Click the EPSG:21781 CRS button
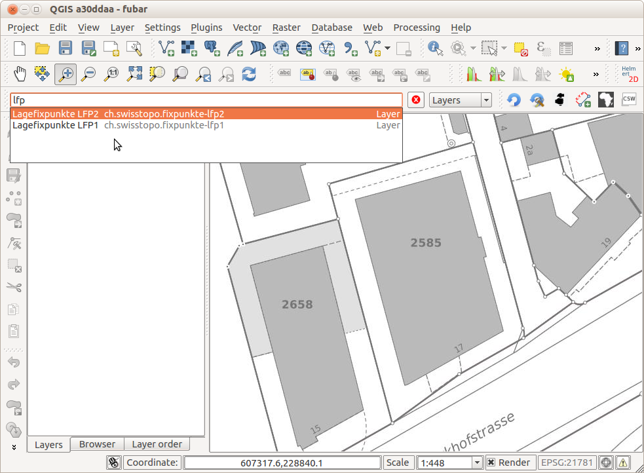Viewport: 644px width, 473px height. click(x=567, y=463)
